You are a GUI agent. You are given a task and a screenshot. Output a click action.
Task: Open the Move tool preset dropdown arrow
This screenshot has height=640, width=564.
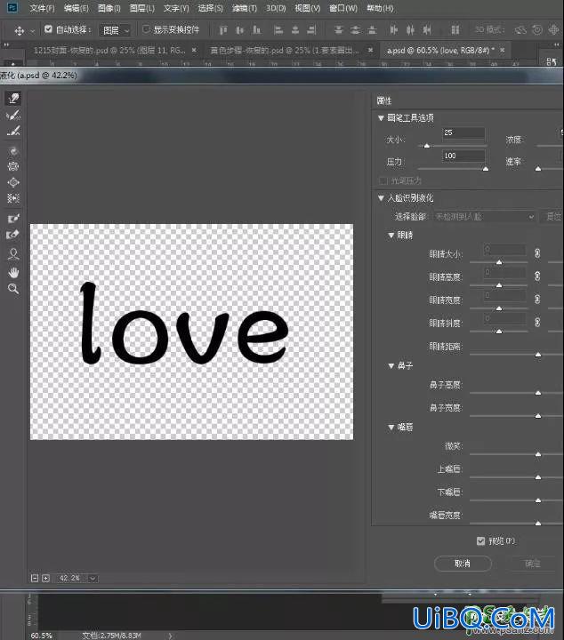[x=32, y=31]
